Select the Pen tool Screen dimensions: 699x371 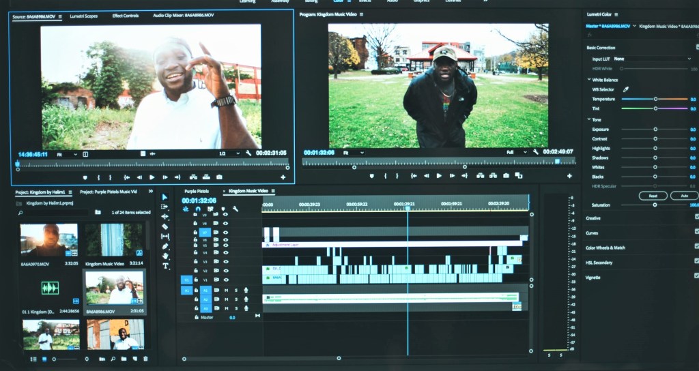coord(165,246)
